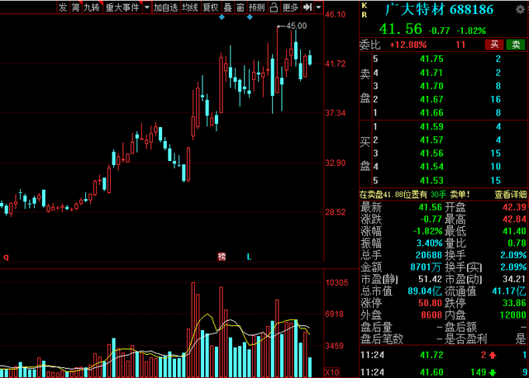Click price axis label 46.10
Viewport: 529px width, 378px height.
click(x=336, y=15)
